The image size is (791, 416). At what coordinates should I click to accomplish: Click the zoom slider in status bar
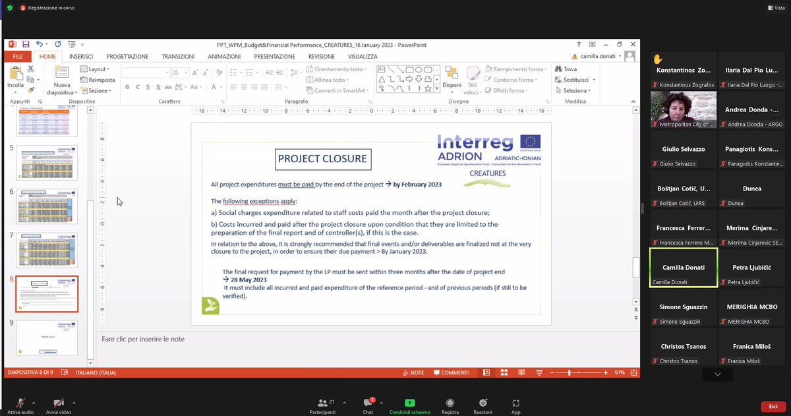pos(579,372)
